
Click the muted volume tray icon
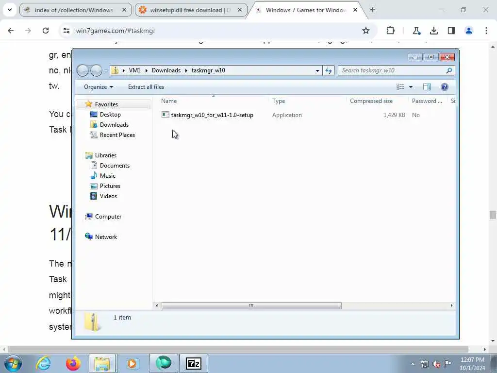pos(436,364)
